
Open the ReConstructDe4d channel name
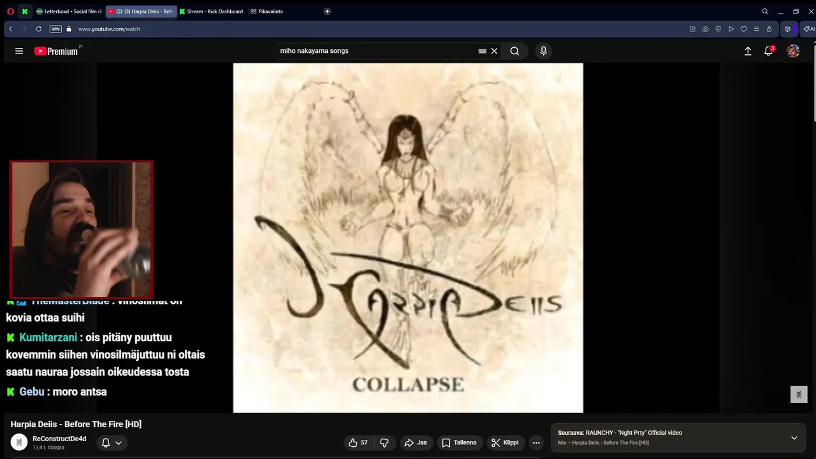click(x=59, y=439)
